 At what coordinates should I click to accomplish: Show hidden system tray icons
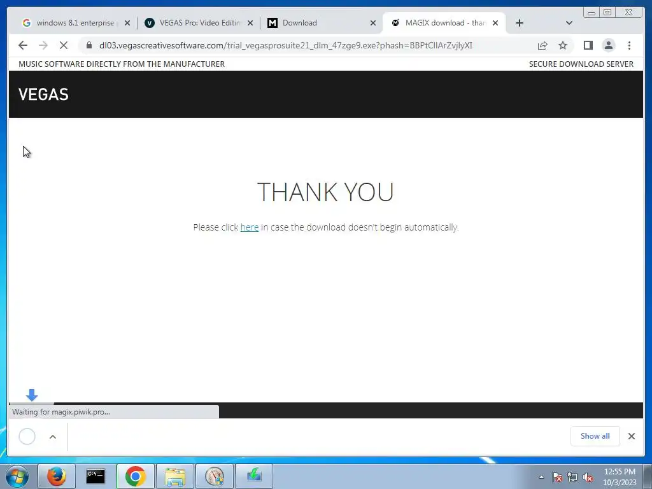(541, 477)
